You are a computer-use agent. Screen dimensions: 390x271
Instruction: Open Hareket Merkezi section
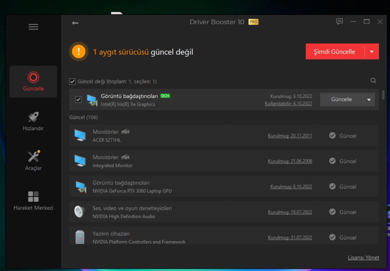pyautogui.click(x=33, y=201)
